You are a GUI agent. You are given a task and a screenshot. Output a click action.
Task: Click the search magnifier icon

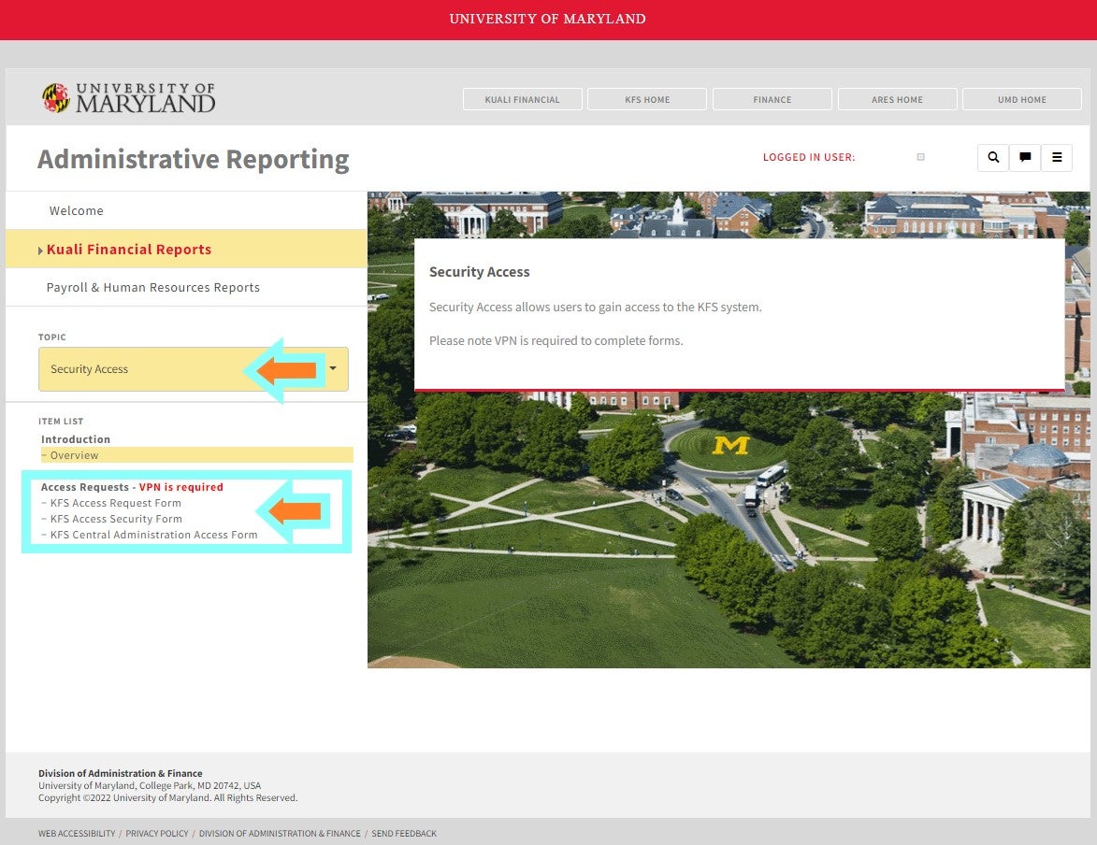pos(993,158)
